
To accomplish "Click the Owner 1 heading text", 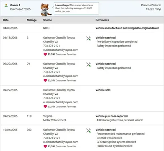I will [x=15, y=5].
